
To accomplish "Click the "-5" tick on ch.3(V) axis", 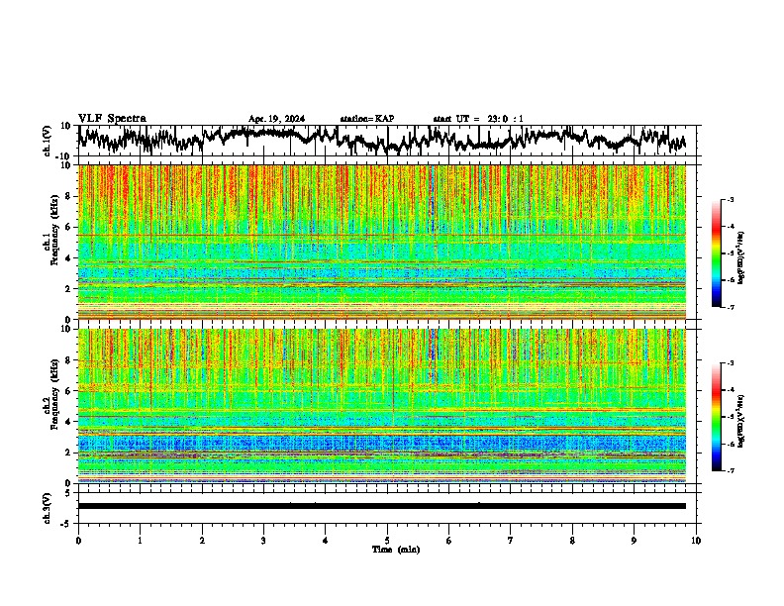I will tap(66, 524).
